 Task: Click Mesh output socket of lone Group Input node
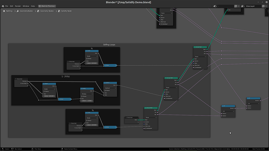(138, 120)
